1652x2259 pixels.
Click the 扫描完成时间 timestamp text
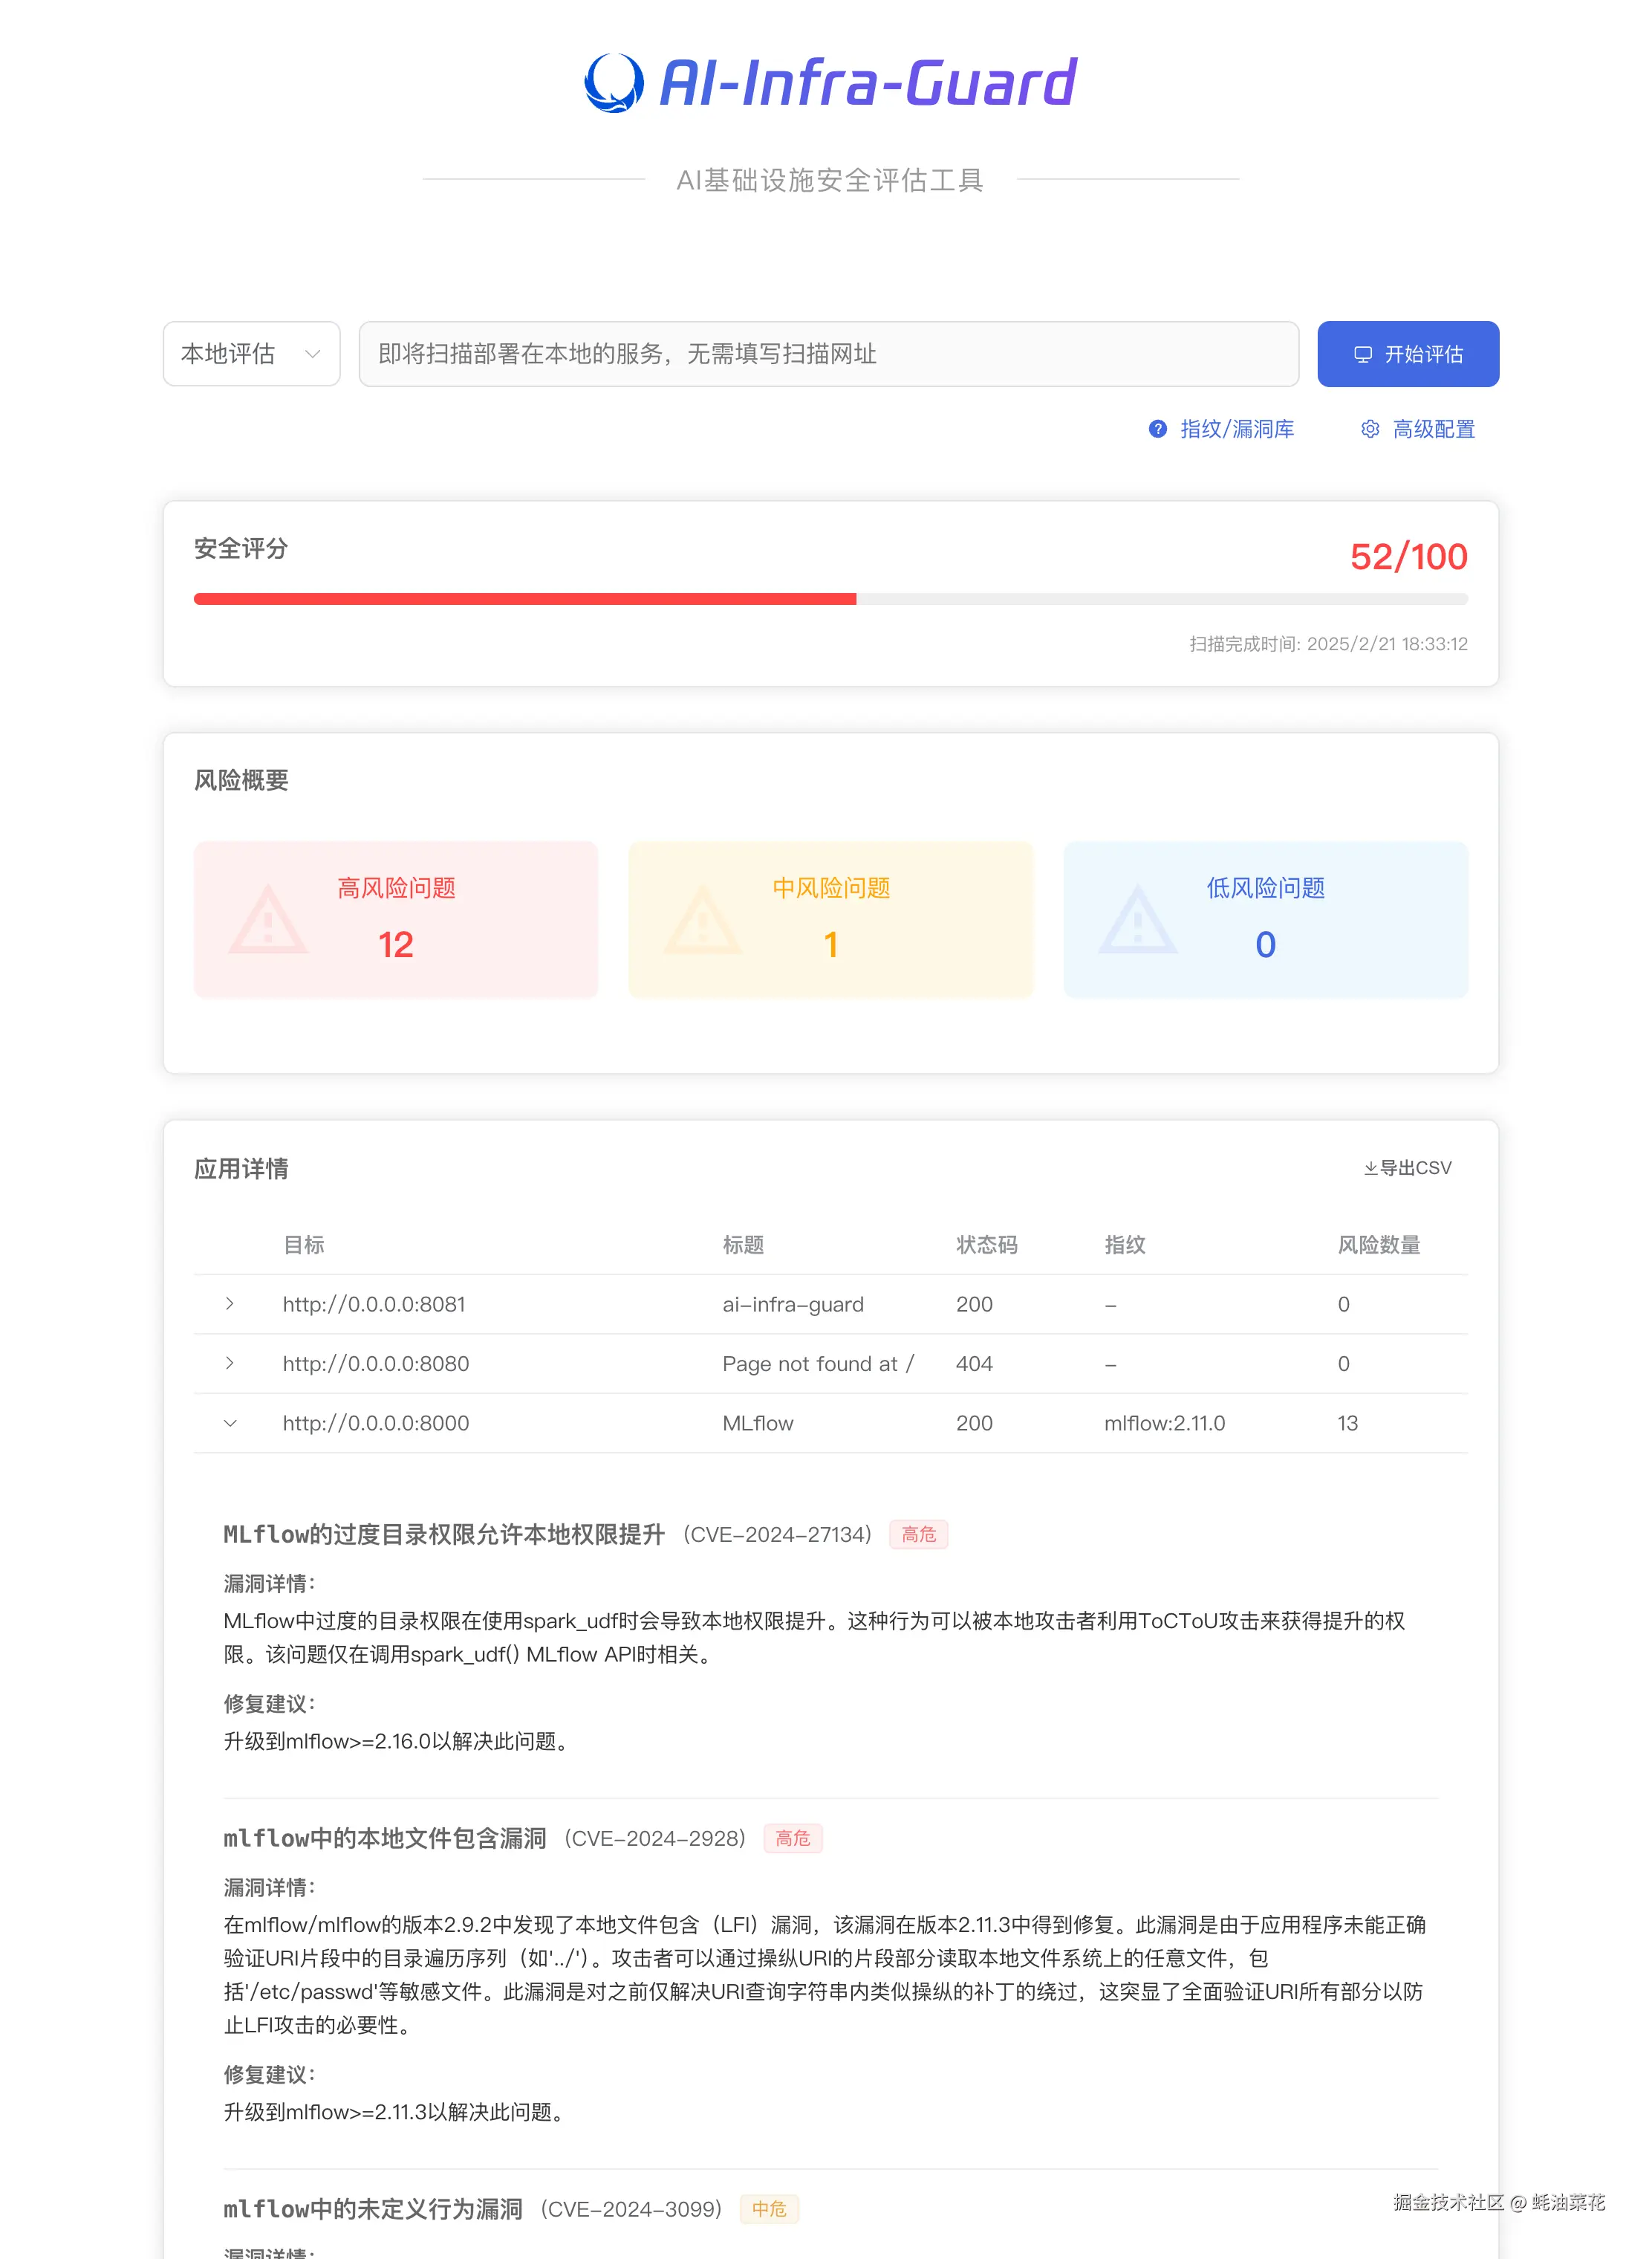click(x=1329, y=644)
